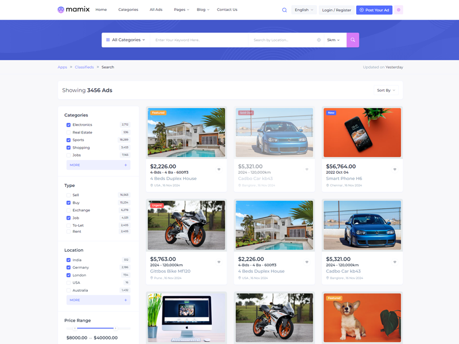Open the settings gear icon in header
Screen dimensions: 459x344
tap(399, 10)
